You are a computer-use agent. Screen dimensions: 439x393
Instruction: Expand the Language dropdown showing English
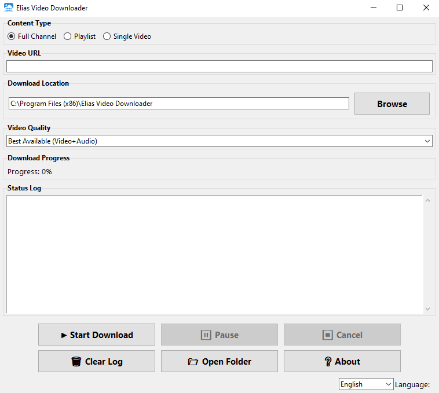point(366,384)
